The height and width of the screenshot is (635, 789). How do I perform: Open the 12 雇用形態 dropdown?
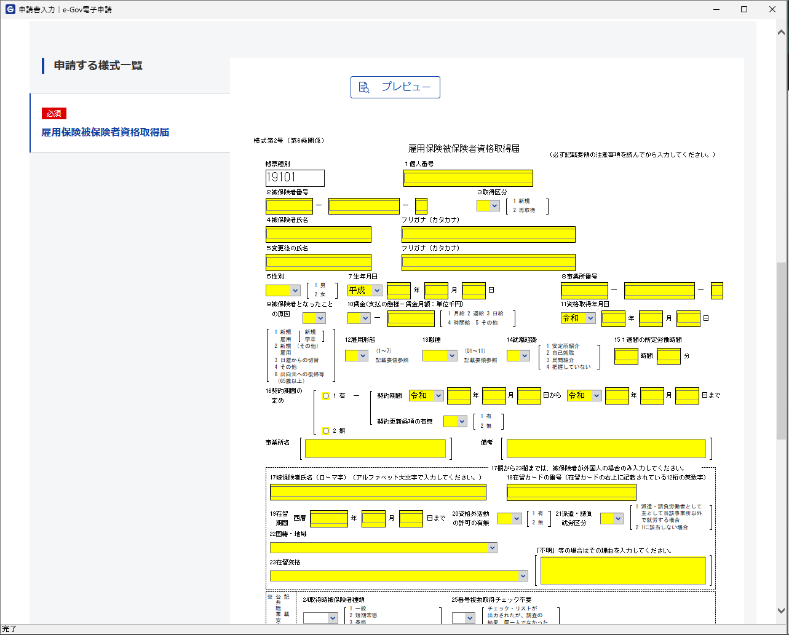[x=357, y=355]
